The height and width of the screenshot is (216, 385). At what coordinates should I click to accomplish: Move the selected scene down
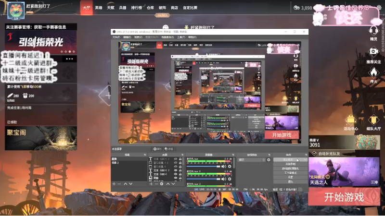130,184
